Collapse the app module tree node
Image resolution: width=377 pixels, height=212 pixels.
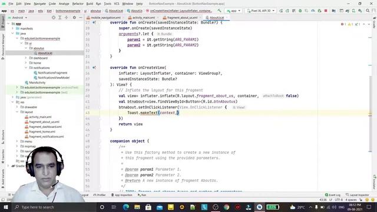(9, 24)
